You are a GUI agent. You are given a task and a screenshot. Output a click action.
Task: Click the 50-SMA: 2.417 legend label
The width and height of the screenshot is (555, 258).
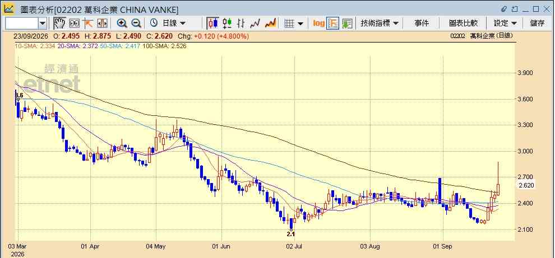[x=119, y=46]
